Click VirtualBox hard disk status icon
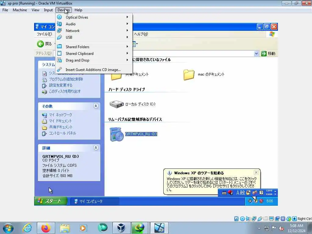 tap(236, 219)
